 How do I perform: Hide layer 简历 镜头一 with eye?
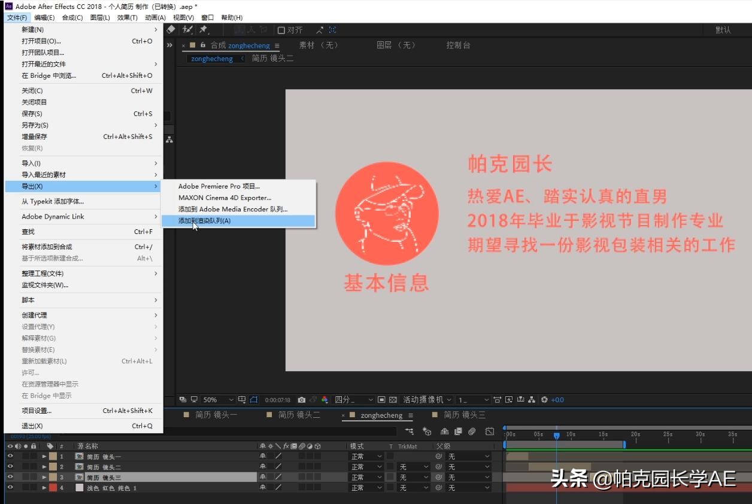point(10,456)
